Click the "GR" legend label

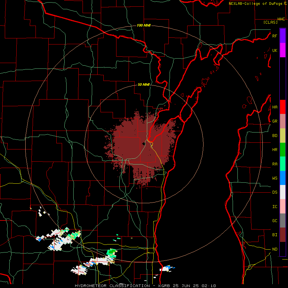(x=275, y=121)
